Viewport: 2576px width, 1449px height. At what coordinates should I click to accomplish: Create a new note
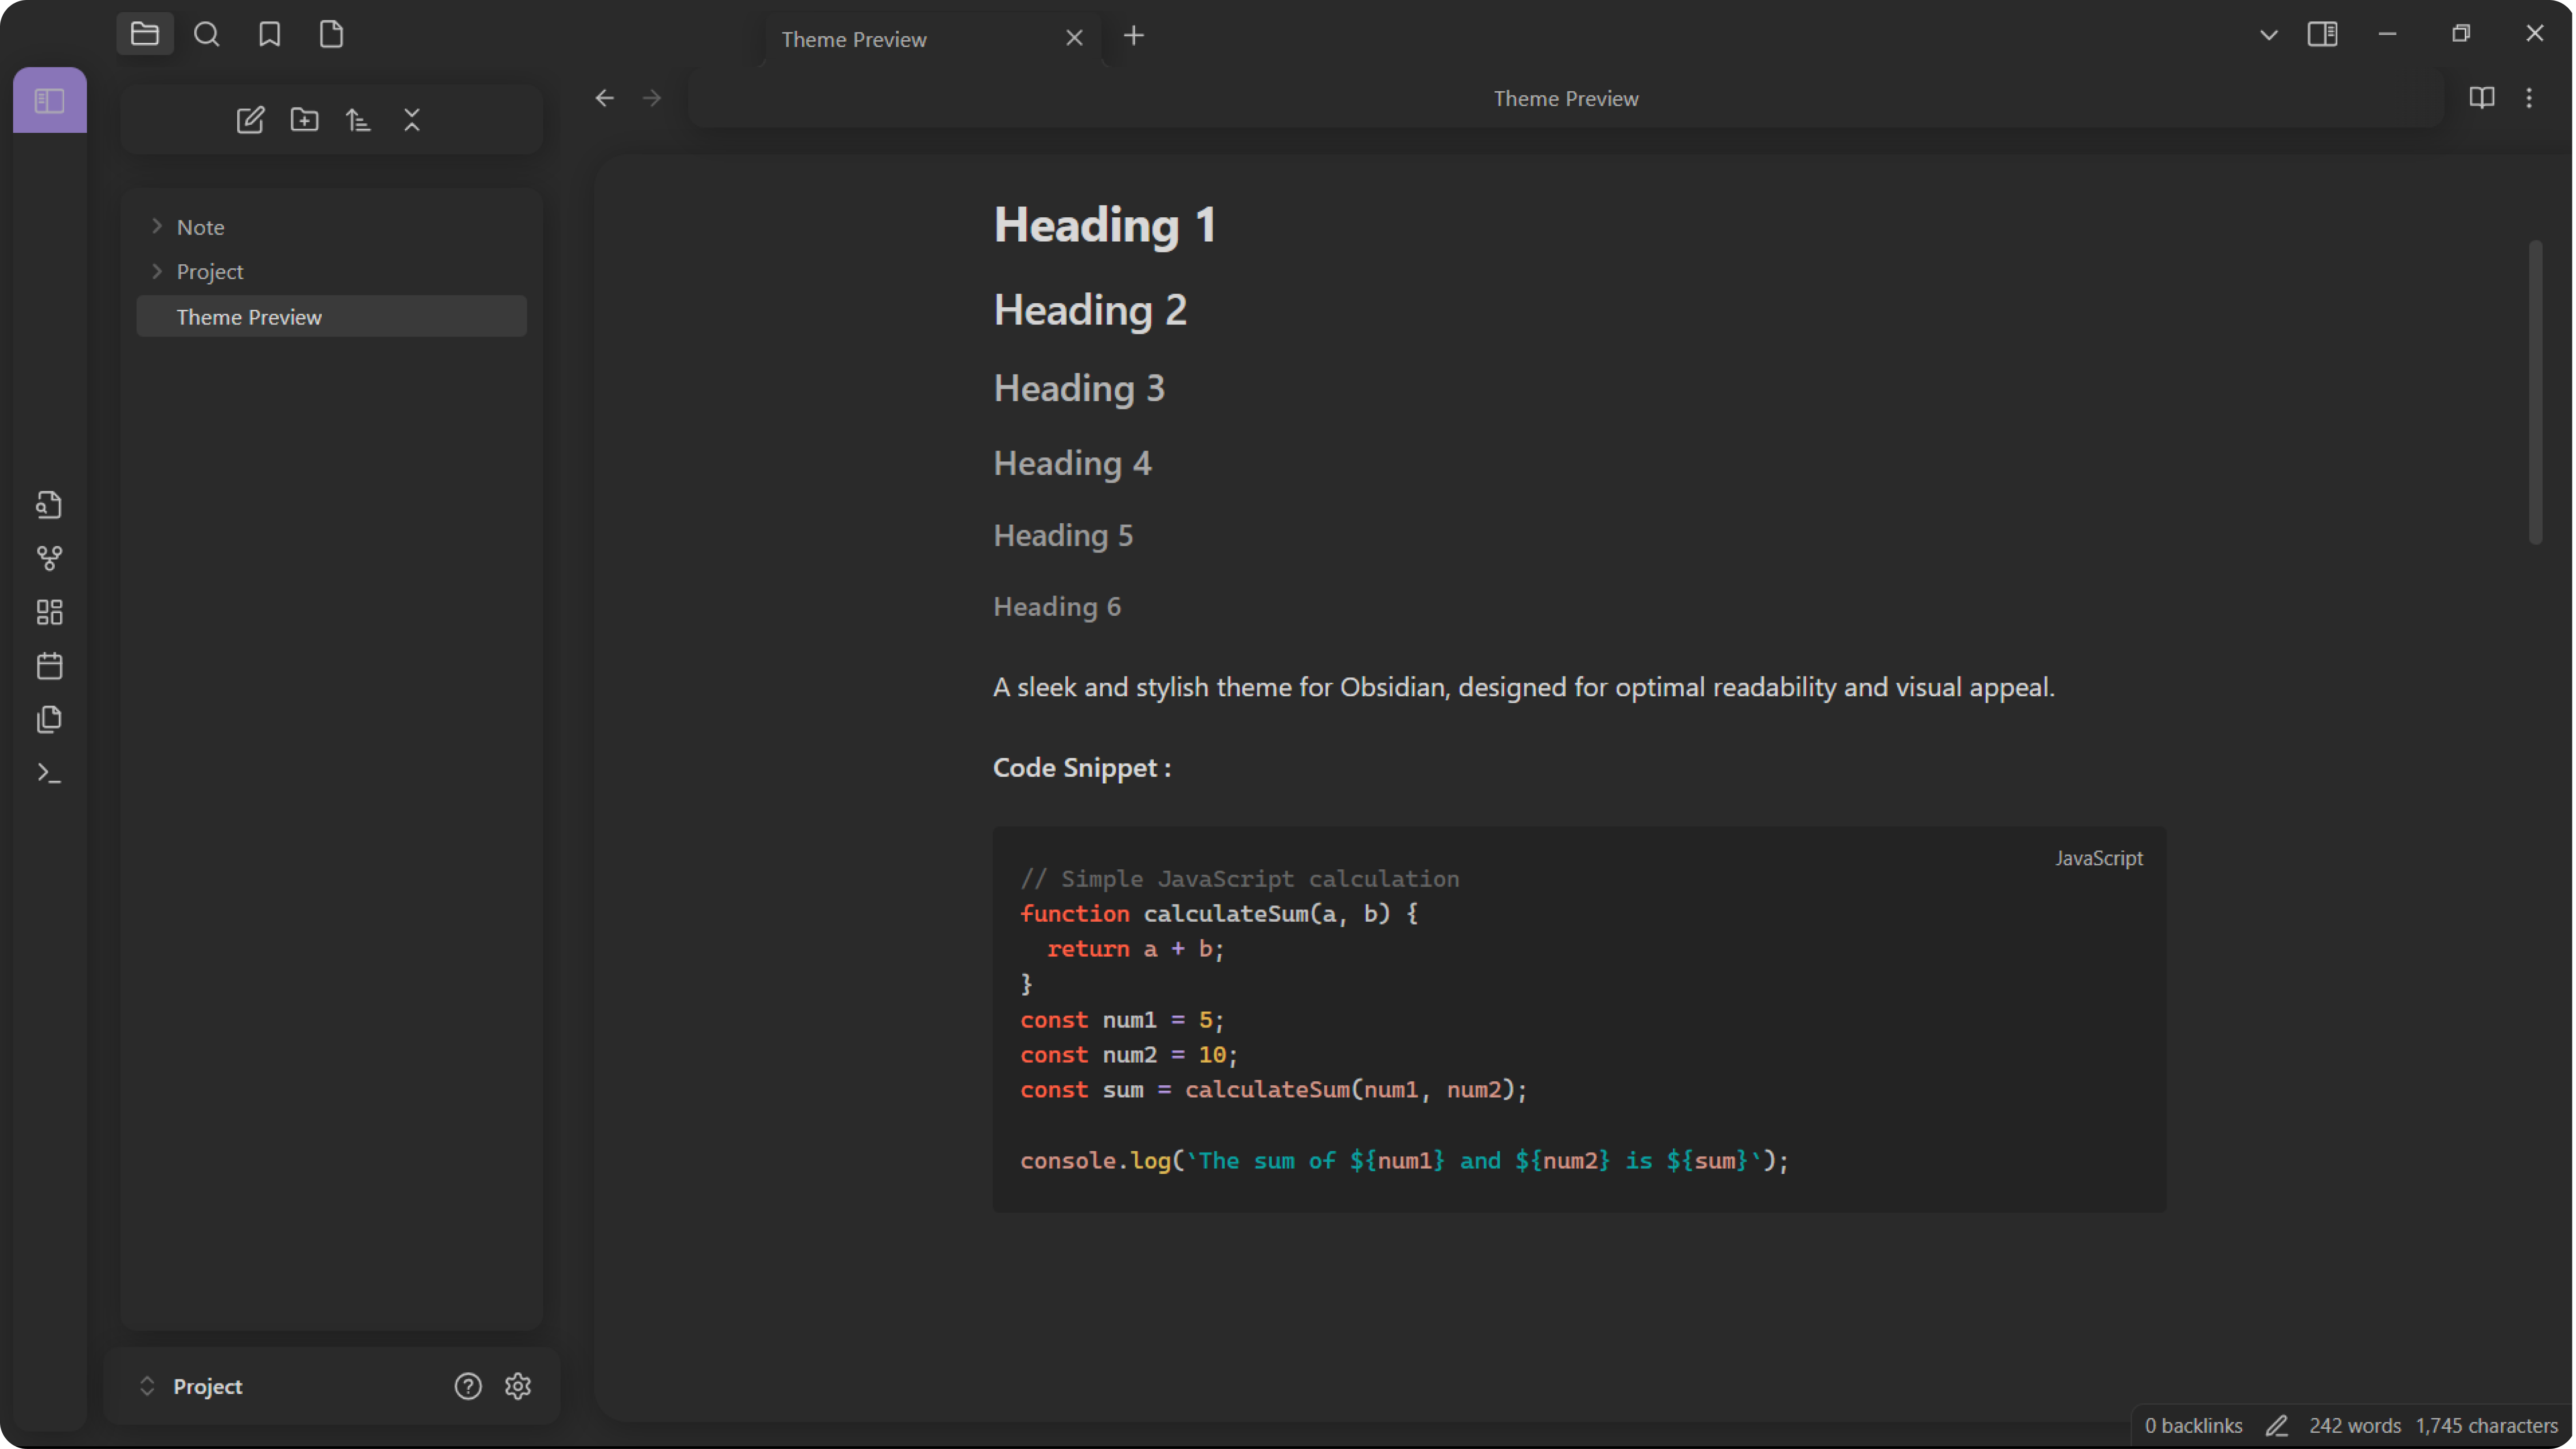pyautogui.click(x=250, y=120)
